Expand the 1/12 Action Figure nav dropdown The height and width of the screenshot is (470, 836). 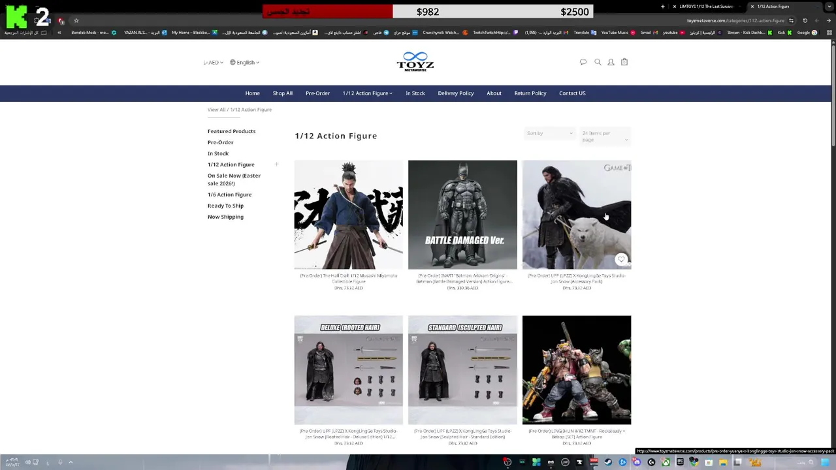click(x=367, y=93)
